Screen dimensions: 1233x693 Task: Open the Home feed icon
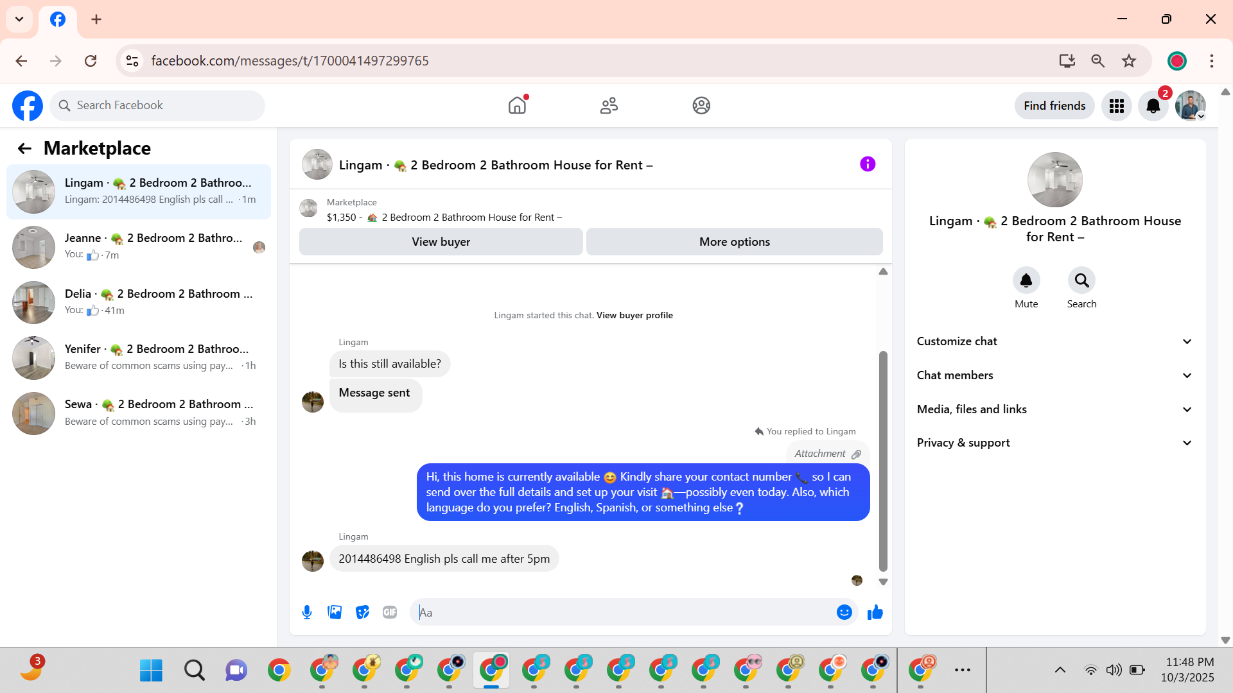(517, 105)
